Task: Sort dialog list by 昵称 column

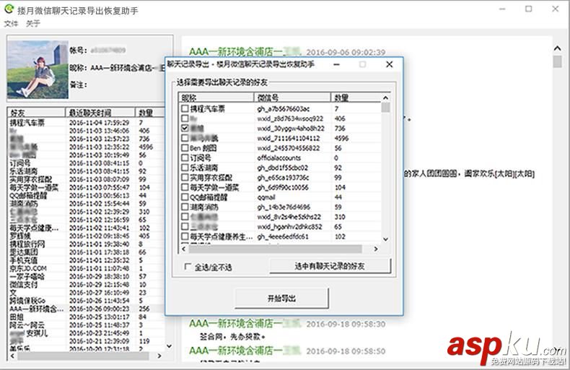Action: (x=216, y=98)
